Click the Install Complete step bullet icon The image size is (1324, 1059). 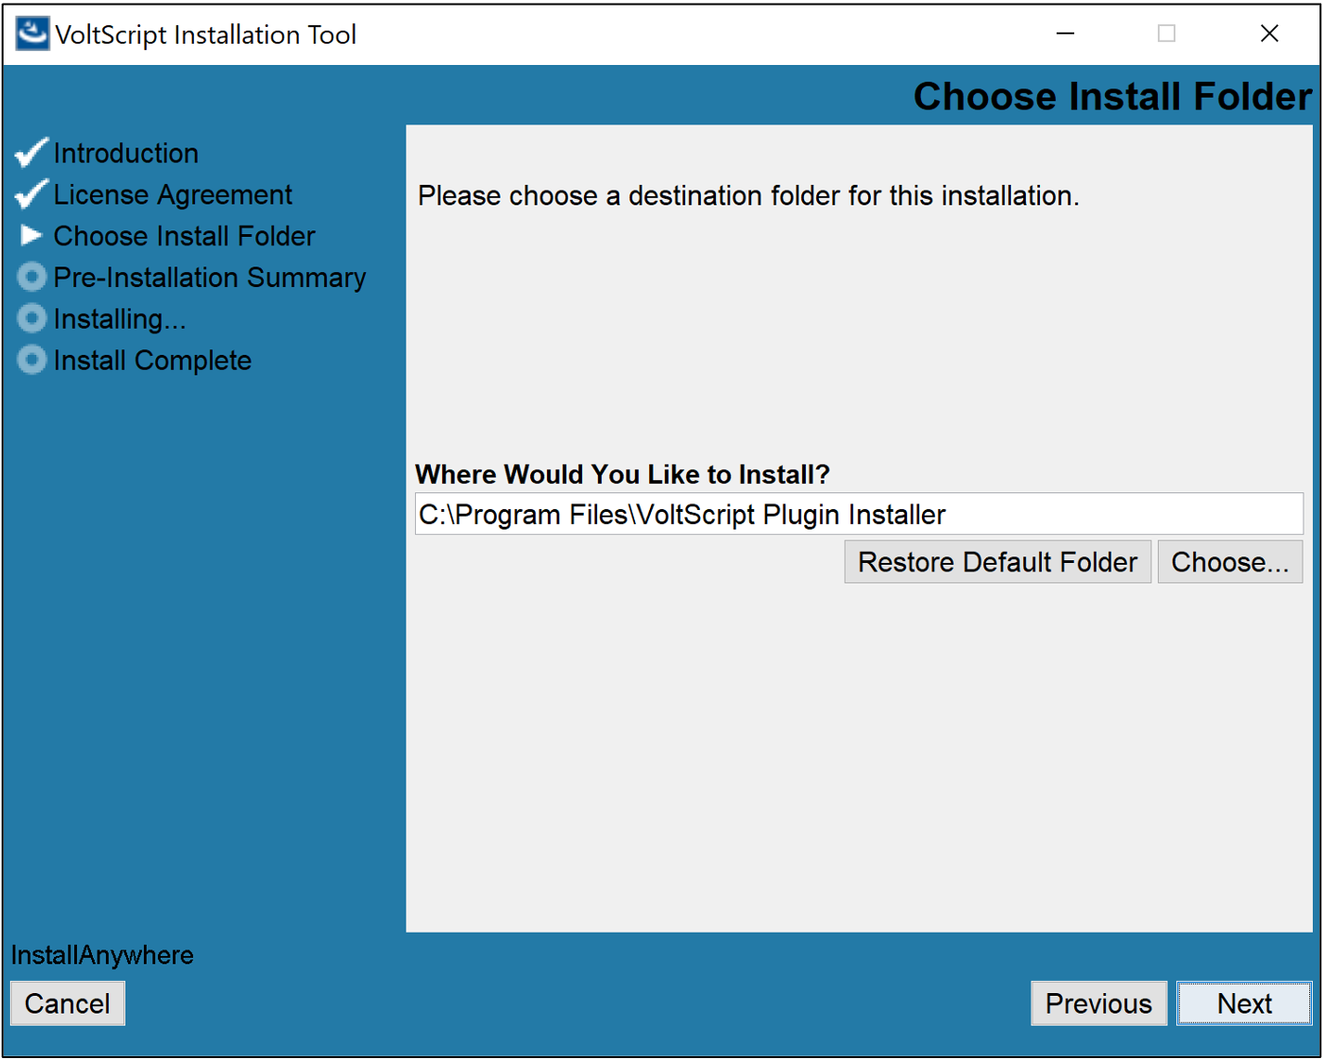pyautogui.click(x=32, y=360)
